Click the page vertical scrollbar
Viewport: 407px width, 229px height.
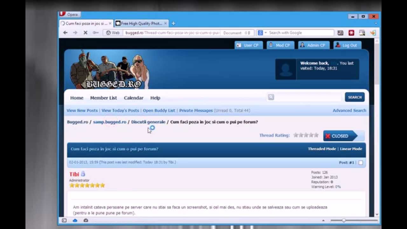[x=377, y=64]
